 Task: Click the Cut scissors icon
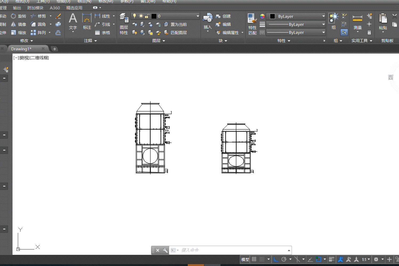pyautogui.click(x=395, y=16)
